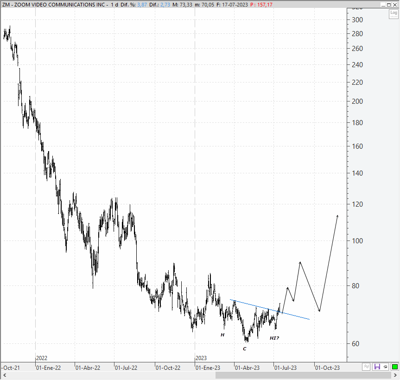The width and height of the screenshot is (400, 380).
Task: Click the '1 d' timeframe label
Action: click(114, 5)
